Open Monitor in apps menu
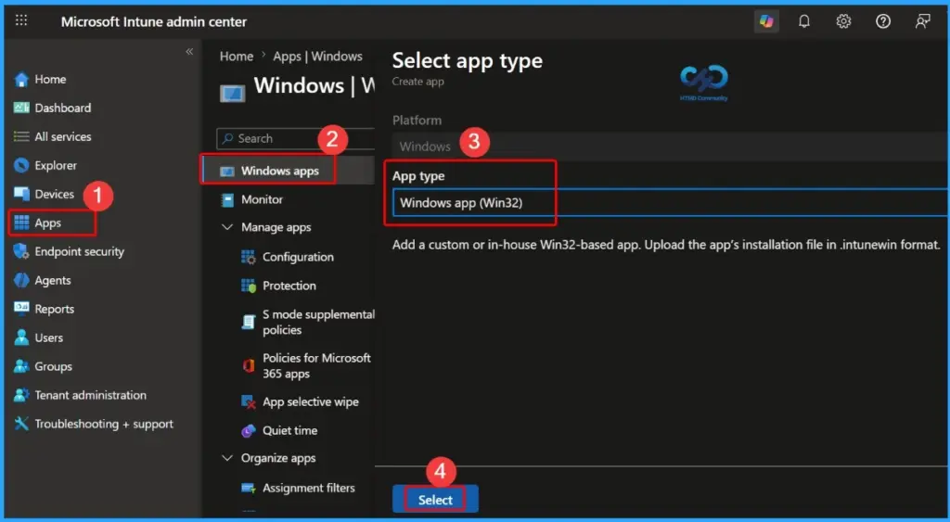Image resolution: width=950 pixels, height=522 pixels. click(x=262, y=199)
